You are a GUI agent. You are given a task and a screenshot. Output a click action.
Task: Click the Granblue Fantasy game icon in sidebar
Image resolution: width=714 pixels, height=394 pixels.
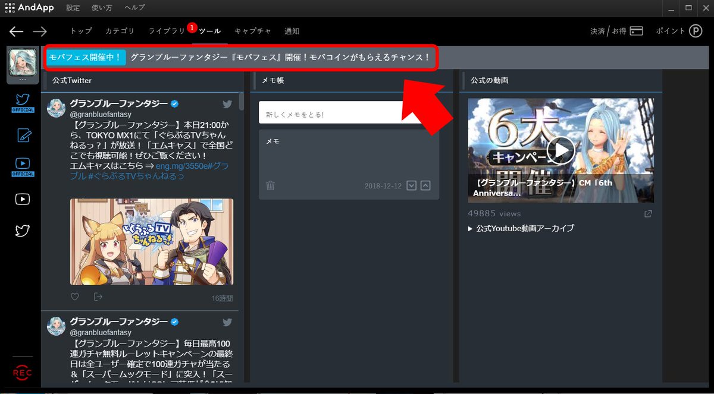click(x=23, y=64)
